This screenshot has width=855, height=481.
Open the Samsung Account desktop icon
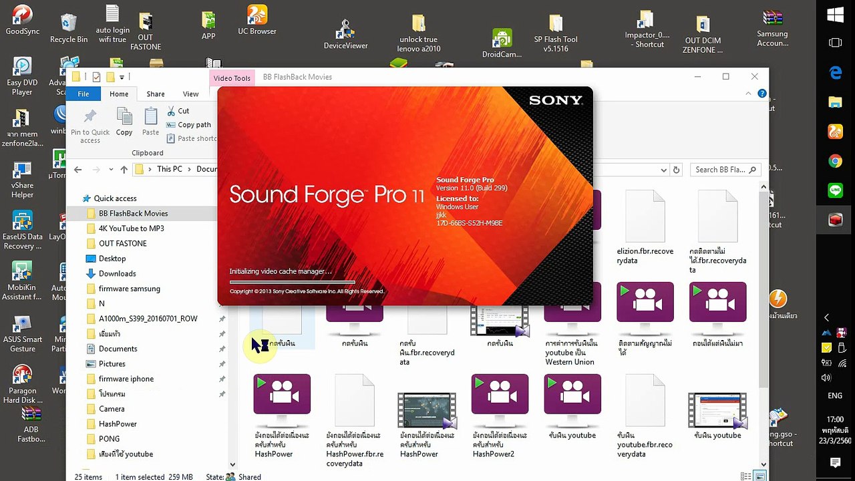pos(772,29)
